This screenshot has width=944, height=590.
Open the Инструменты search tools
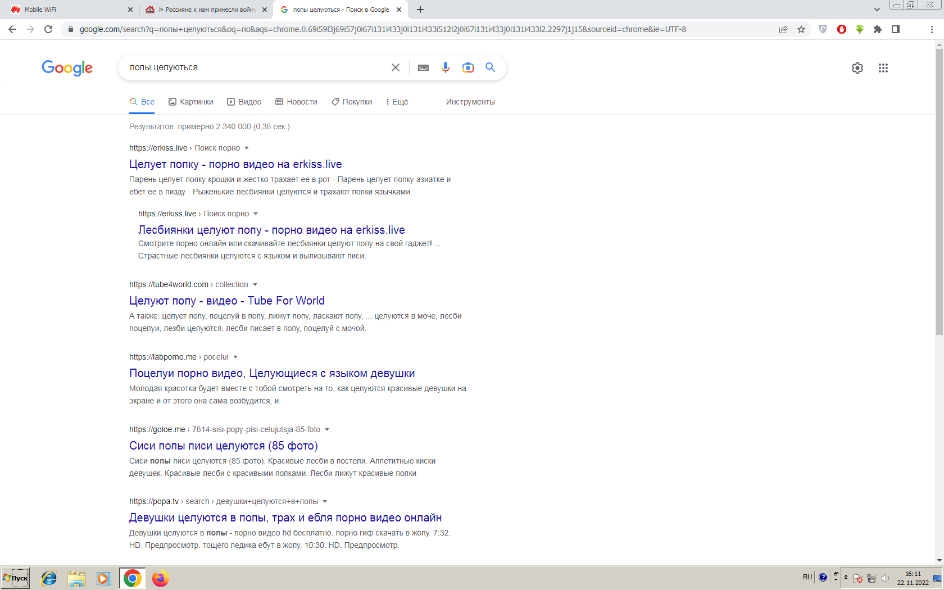pos(470,102)
